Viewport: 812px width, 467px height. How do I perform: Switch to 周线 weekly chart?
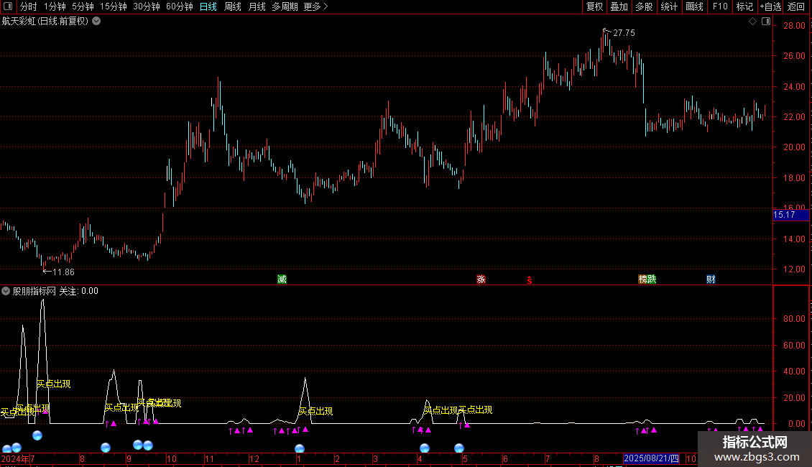click(233, 6)
